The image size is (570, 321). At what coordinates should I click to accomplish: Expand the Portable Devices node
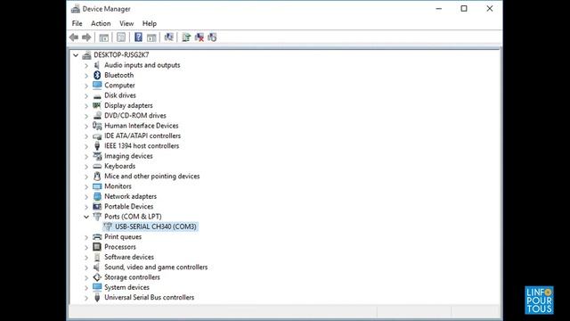click(x=86, y=207)
